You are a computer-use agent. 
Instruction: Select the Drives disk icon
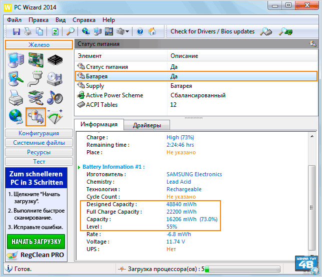pyautogui.click(x=54, y=79)
